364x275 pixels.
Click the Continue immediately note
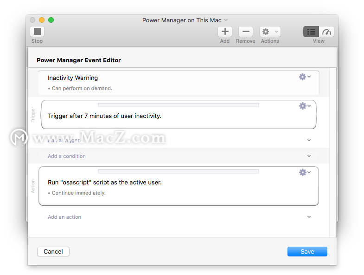click(x=77, y=193)
